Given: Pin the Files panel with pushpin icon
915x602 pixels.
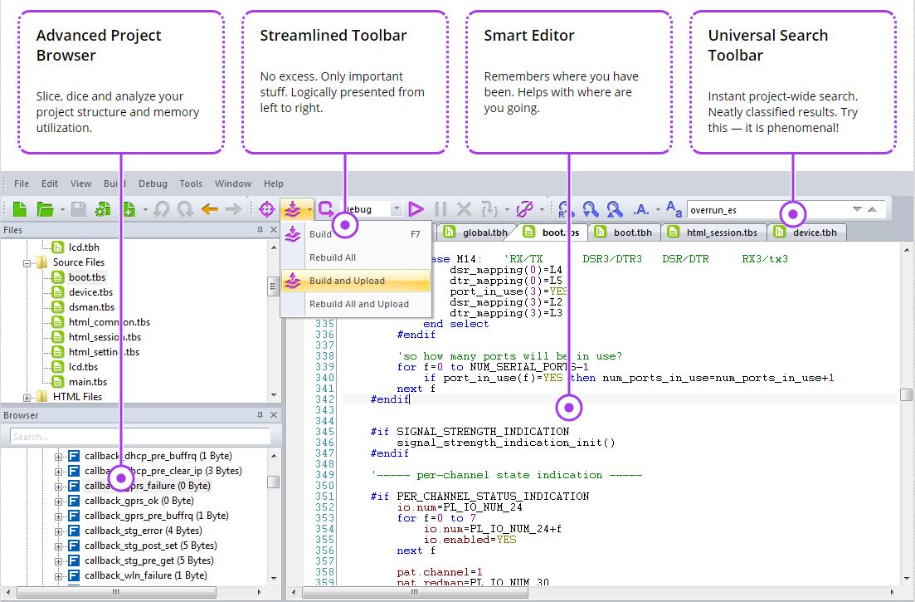Looking at the screenshot, I should tap(260, 230).
